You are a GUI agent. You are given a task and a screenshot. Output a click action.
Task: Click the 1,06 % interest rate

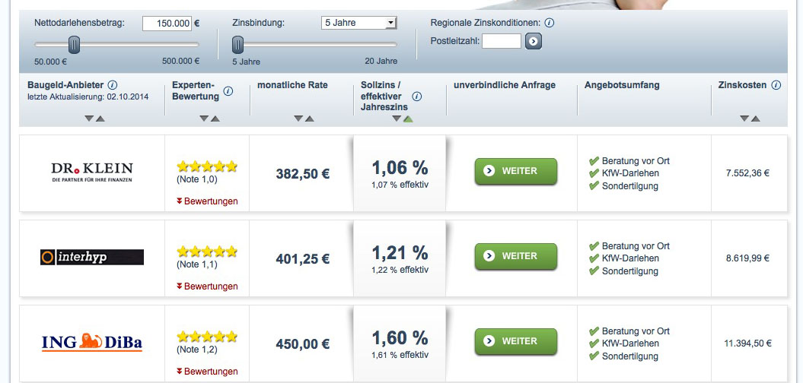pos(400,167)
